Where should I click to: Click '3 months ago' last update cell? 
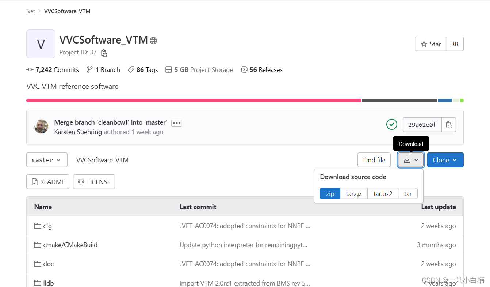436,245
